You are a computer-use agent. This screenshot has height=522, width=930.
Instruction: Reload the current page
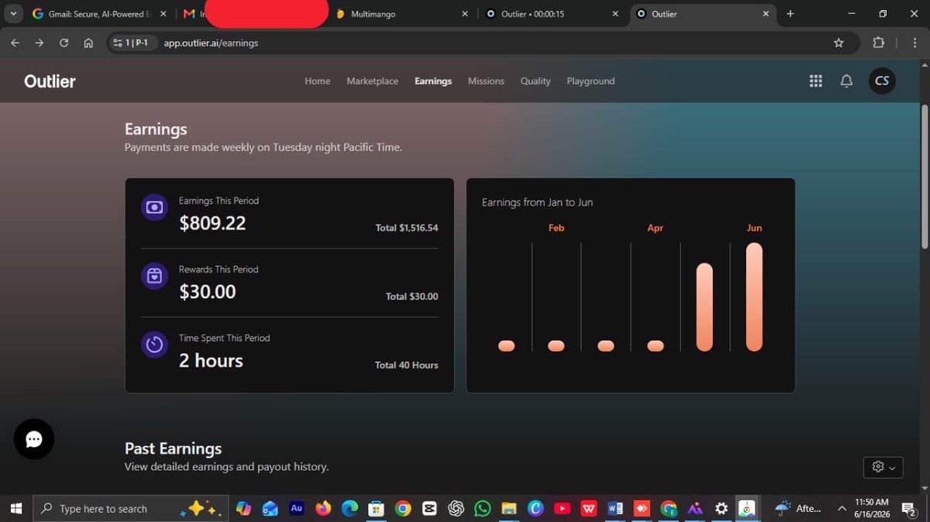pos(64,43)
